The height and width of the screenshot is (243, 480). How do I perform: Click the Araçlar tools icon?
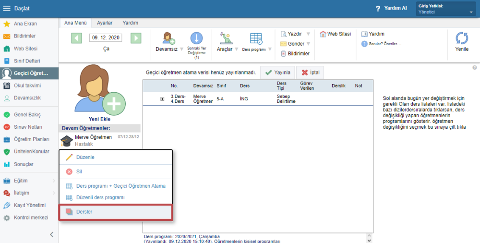tap(227, 38)
